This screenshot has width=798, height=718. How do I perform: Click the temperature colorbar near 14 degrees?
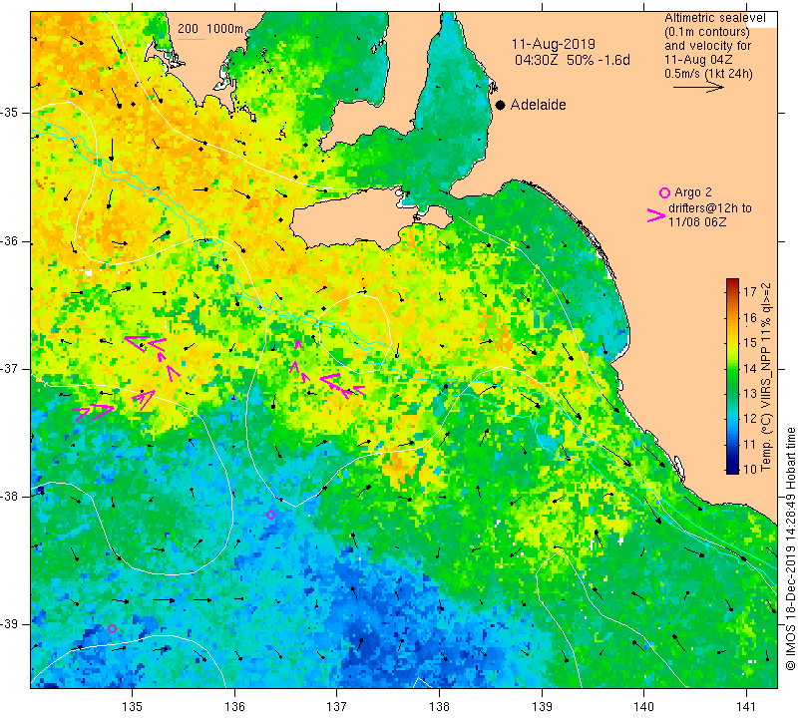(x=732, y=368)
